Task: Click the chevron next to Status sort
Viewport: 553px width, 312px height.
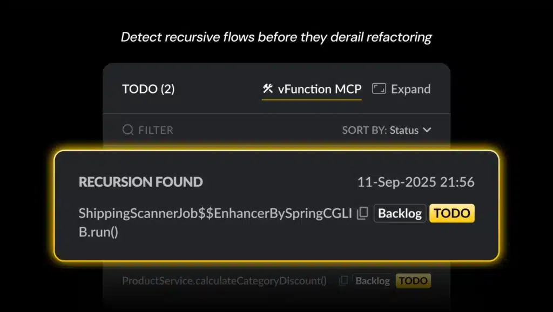Action: tap(427, 130)
